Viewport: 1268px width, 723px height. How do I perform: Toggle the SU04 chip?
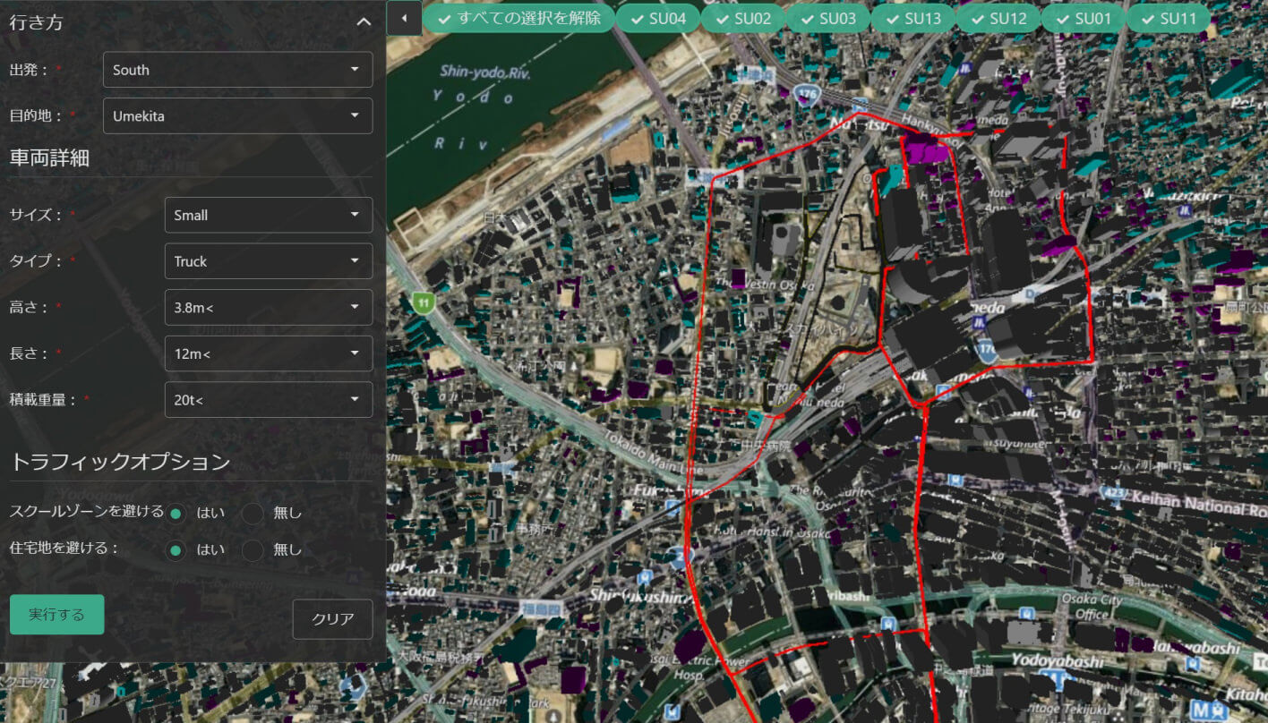pyautogui.click(x=658, y=18)
